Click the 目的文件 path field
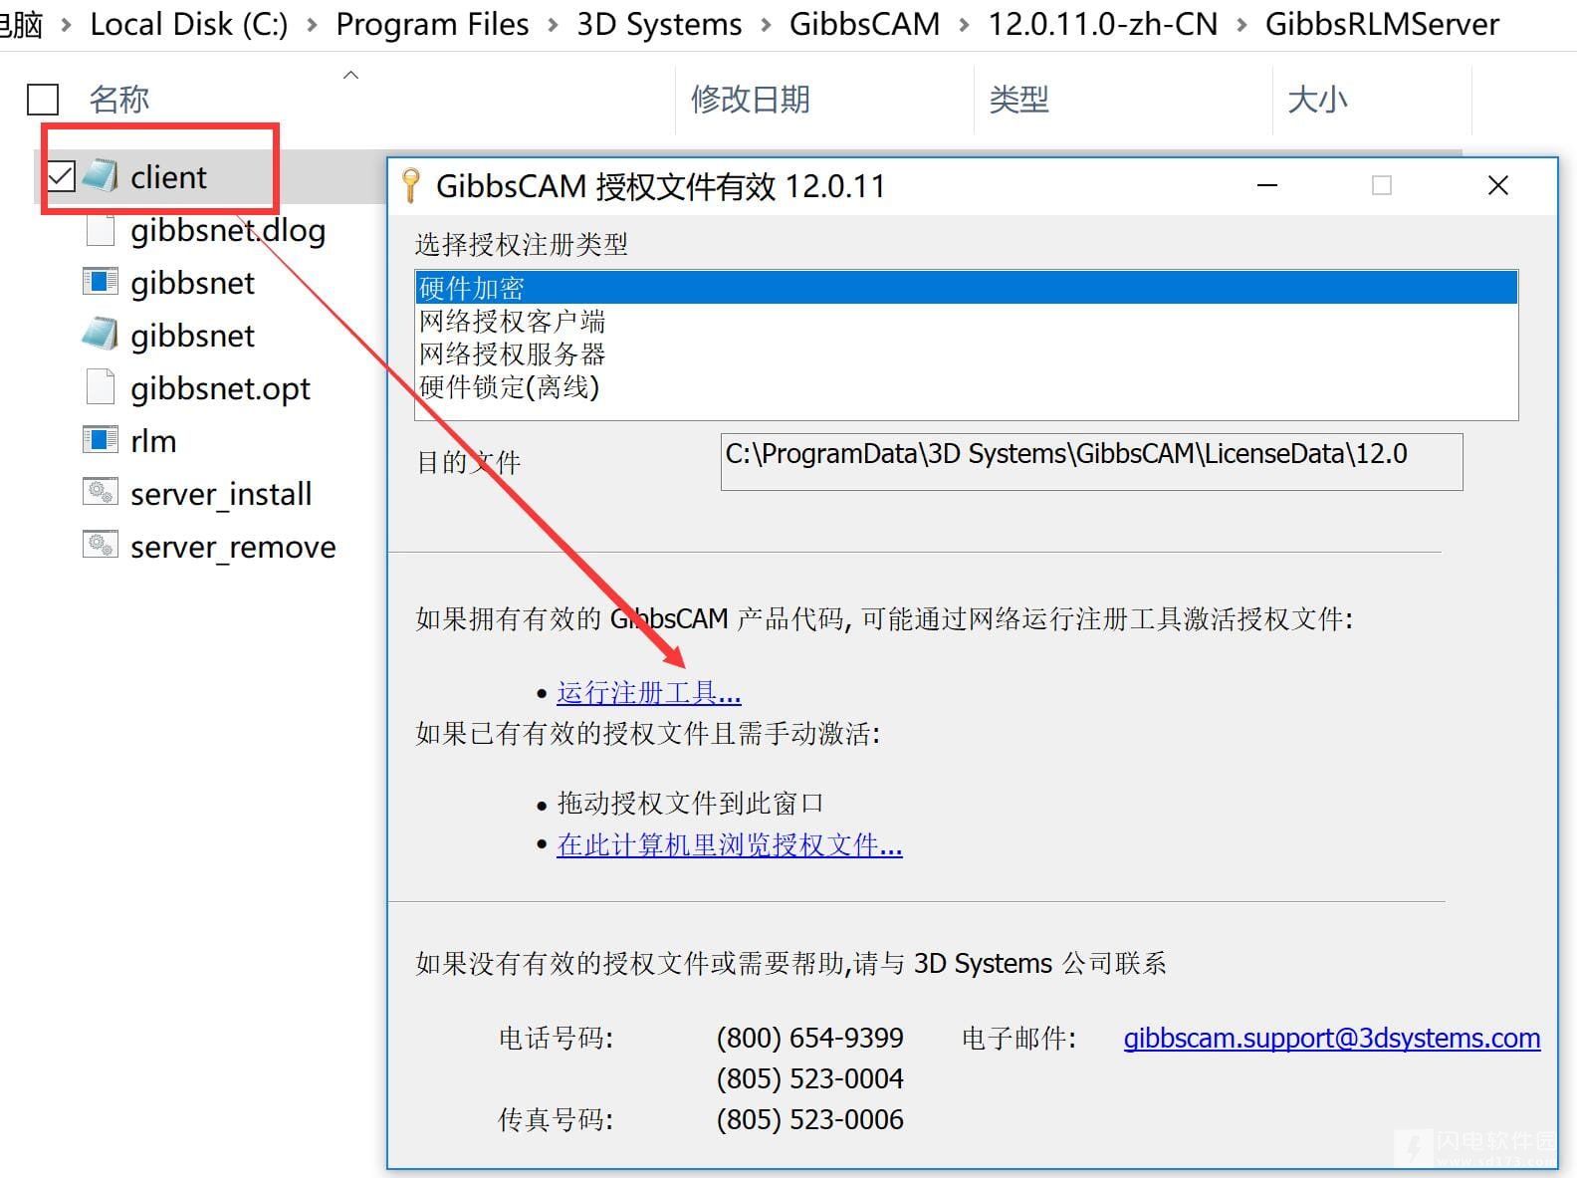This screenshot has width=1577, height=1178. [1091, 461]
